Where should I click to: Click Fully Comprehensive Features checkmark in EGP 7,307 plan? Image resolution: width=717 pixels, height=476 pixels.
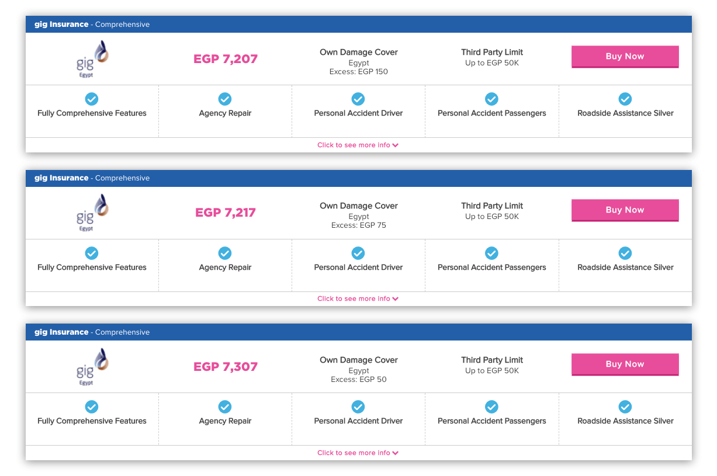pyautogui.click(x=92, y=406)
